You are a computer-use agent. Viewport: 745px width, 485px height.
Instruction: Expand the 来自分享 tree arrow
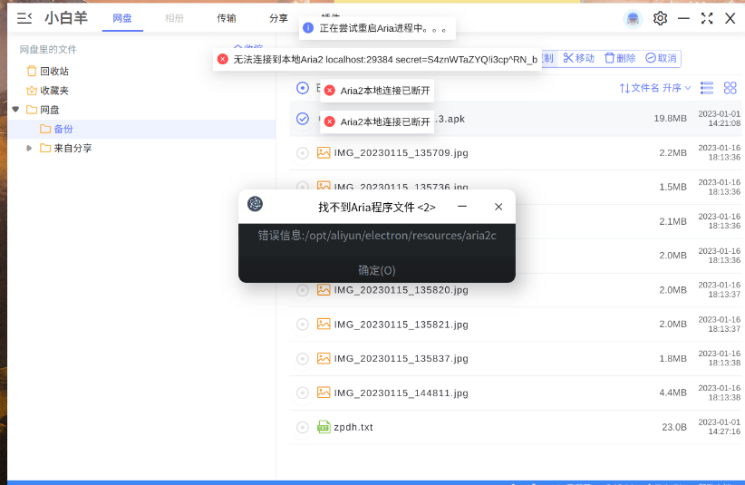click(29, 148)
